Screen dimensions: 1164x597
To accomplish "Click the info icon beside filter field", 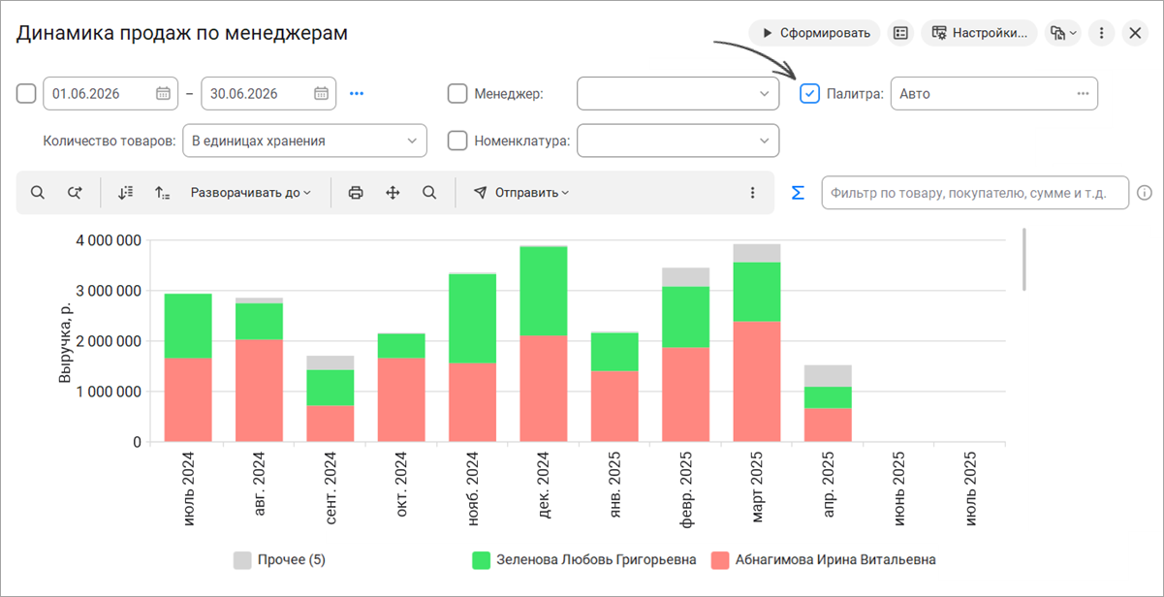I will click(x=1145, y=193).
